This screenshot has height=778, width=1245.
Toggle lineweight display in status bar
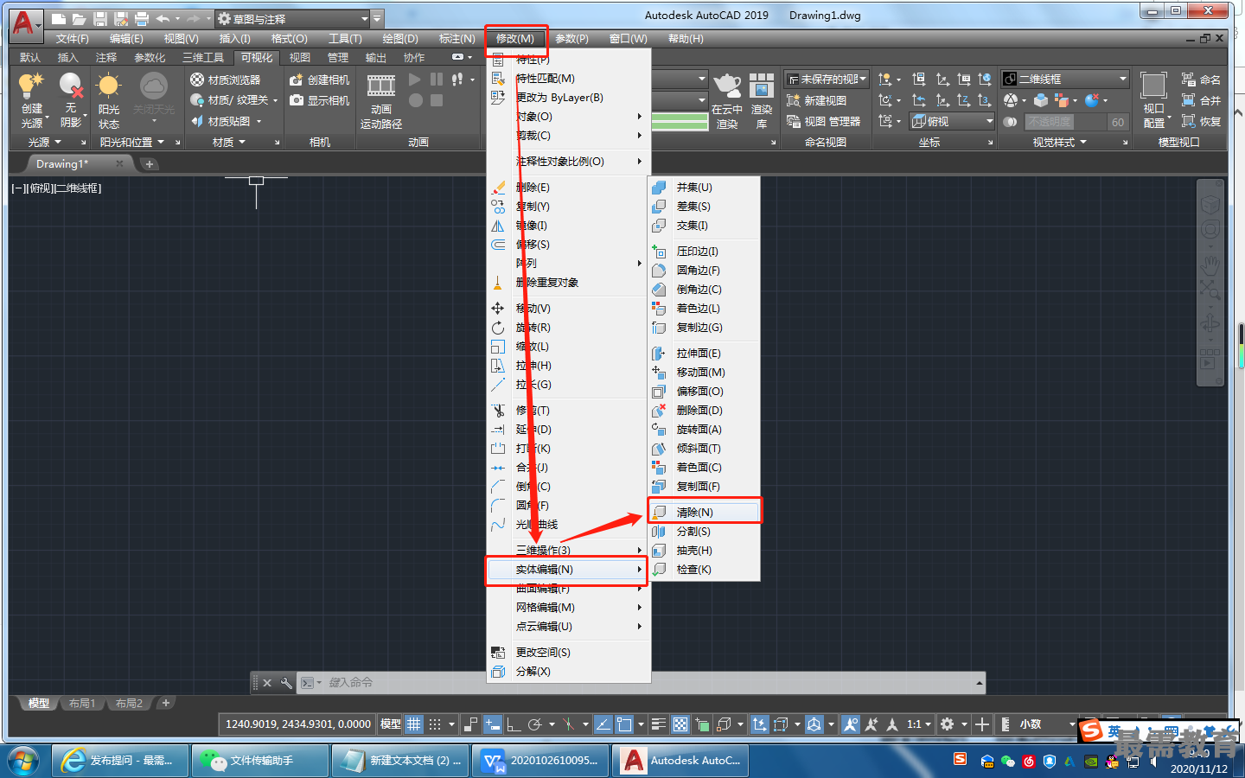[x=658, y=724]
